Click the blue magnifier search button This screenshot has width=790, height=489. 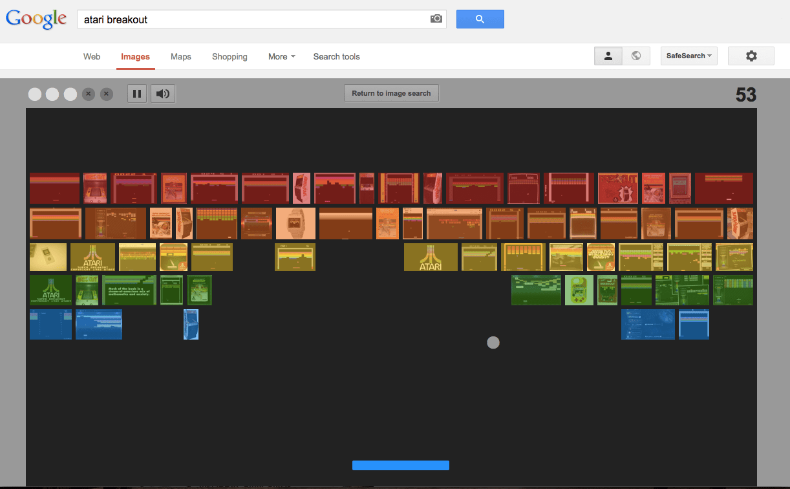click(x=480, y=19)
